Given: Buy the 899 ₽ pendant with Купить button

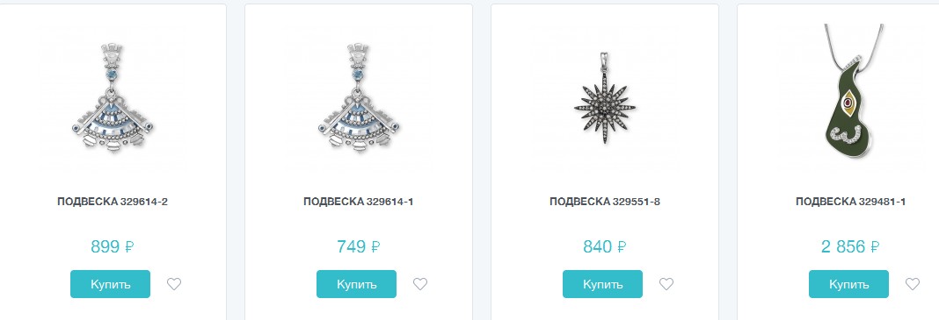Looking at the screenshot, I should click(x=110, y=284).
